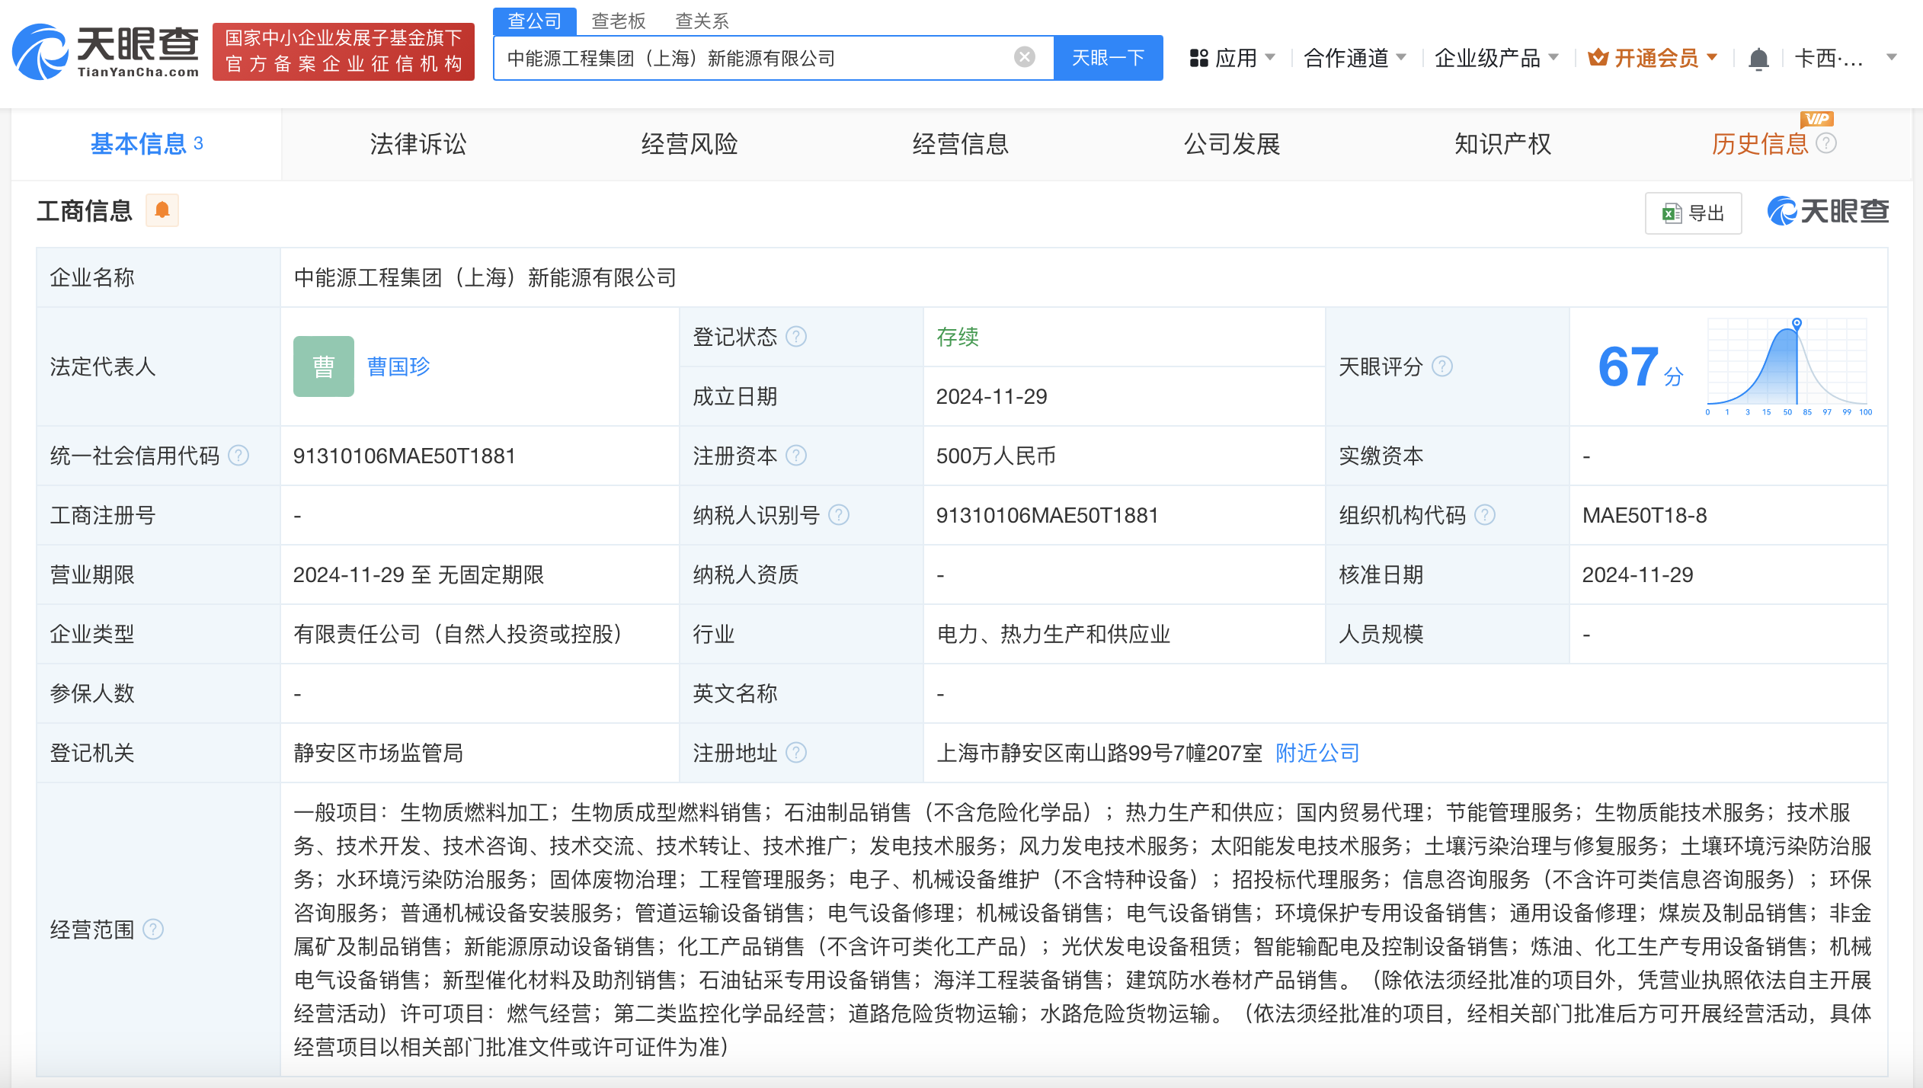
Task: Switch to the 查老板 tab
Action: point(619,21)
